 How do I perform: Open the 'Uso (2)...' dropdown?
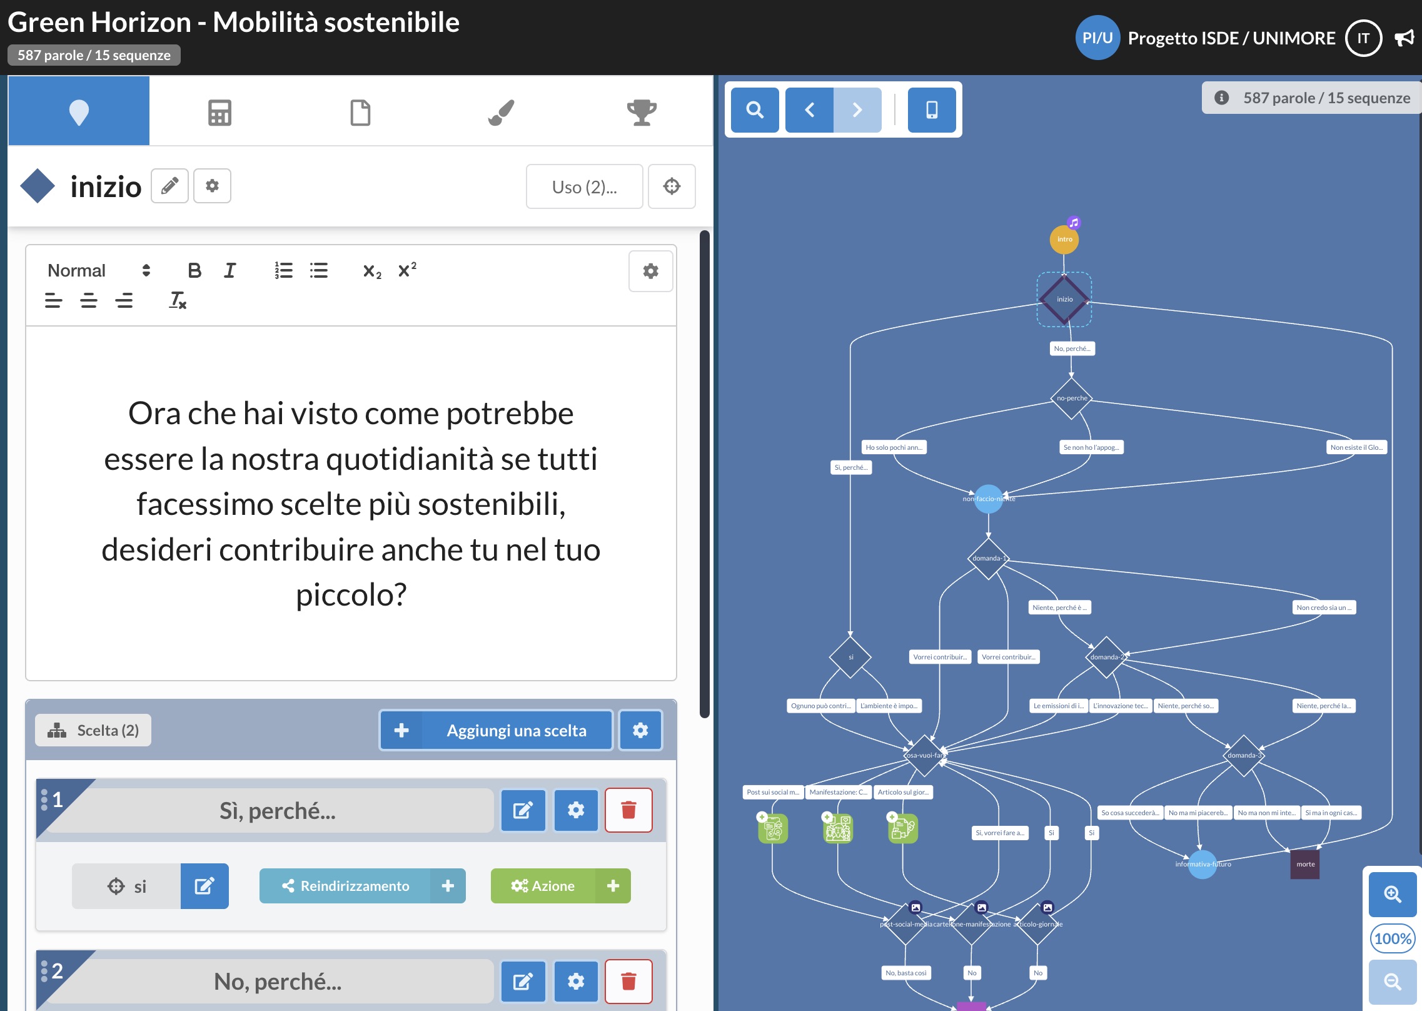pyautogui.click(x=584, y=186)
